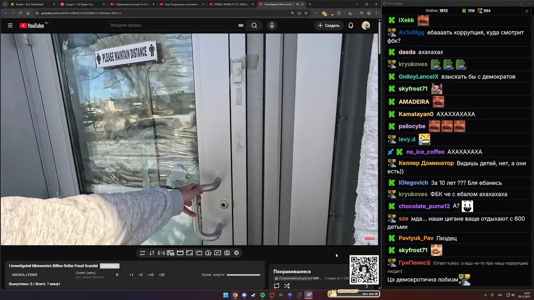Click the НАЧАТЬ СПЛИТ button
The image size is (534, 300).
(x=25, y=275)
